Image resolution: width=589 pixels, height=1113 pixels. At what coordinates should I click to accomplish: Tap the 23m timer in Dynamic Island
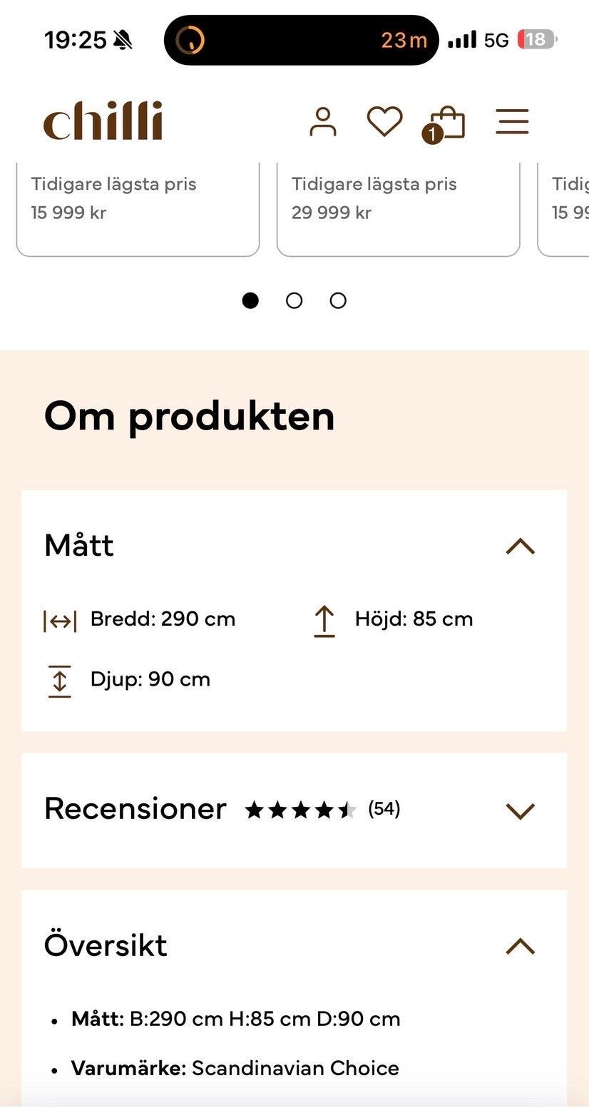pos(404,40)
